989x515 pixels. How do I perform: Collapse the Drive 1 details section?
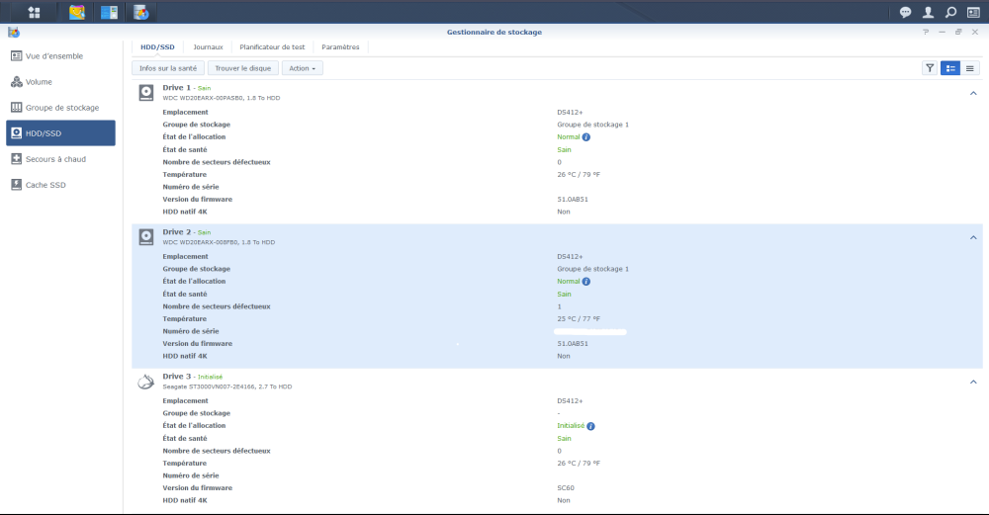click(x=973, y=93)
